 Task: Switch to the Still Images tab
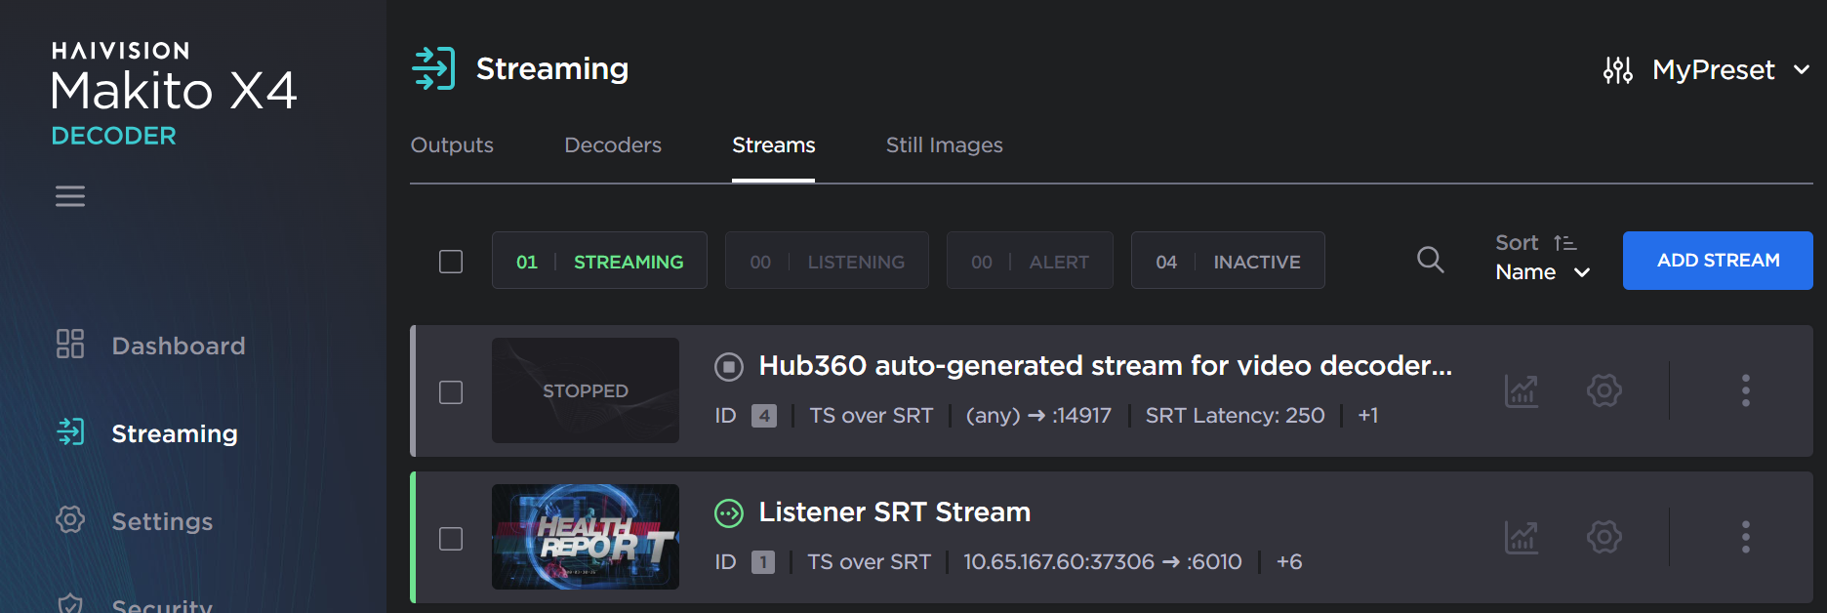pos(945,144)
